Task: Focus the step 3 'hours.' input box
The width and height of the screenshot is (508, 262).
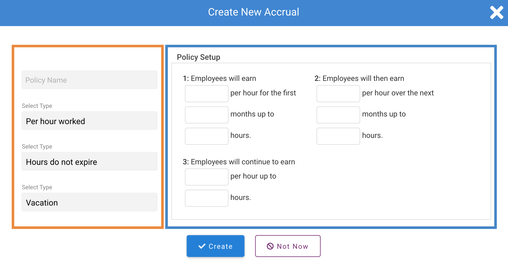Action: click(x=206, y=198)
